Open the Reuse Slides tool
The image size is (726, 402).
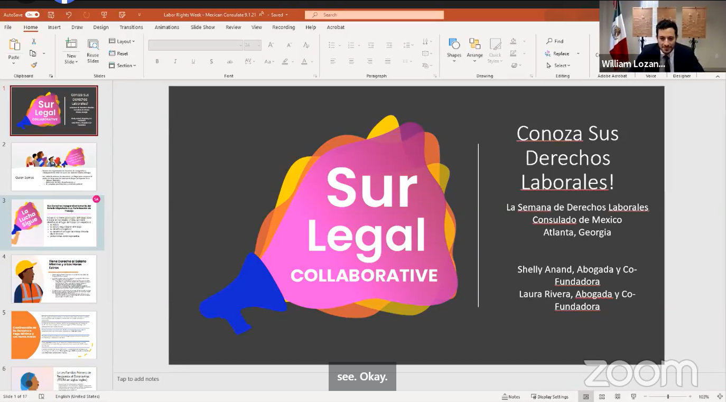(x=93, y=44)
